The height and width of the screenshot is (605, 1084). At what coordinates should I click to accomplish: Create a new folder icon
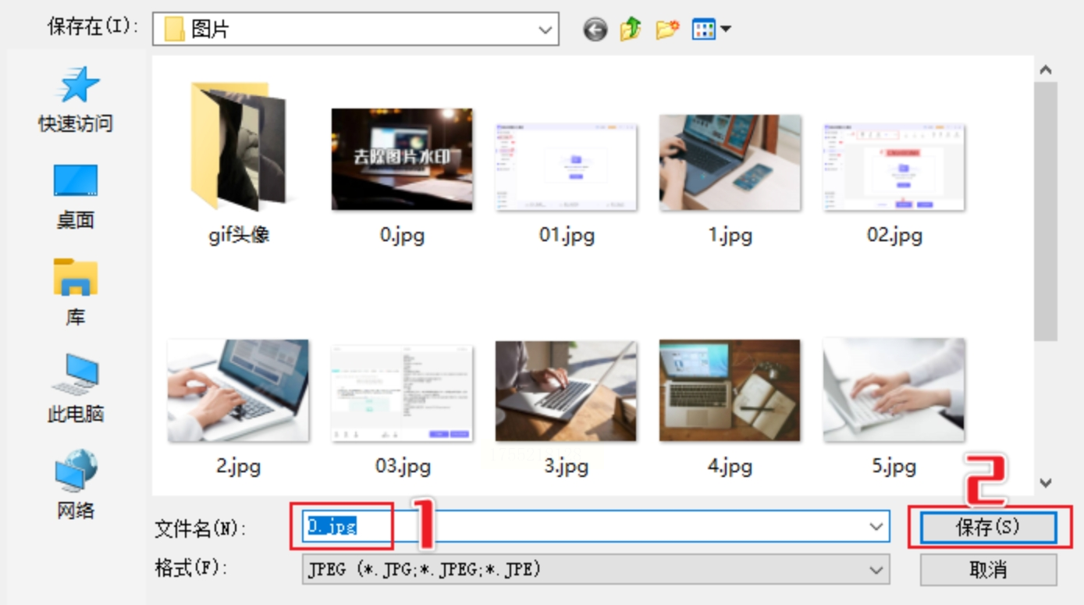pos(666,30)
